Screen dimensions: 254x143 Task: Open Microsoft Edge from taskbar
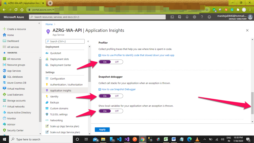tap(189, 139)
